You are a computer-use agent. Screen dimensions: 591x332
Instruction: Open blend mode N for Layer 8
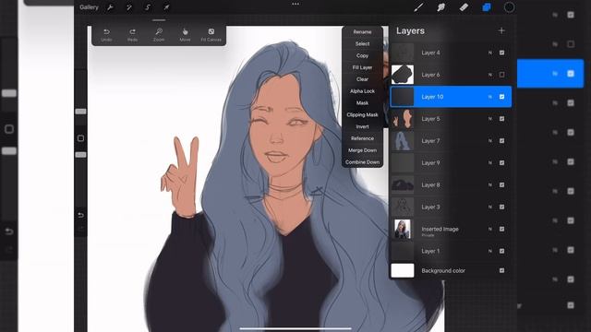(x=490, y=184)
